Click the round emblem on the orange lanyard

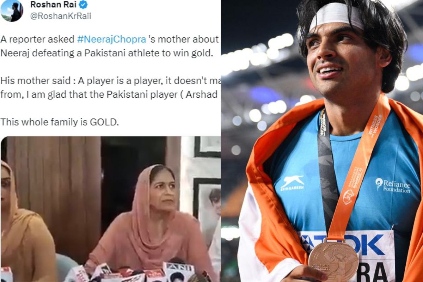click(x=348, y=197)
